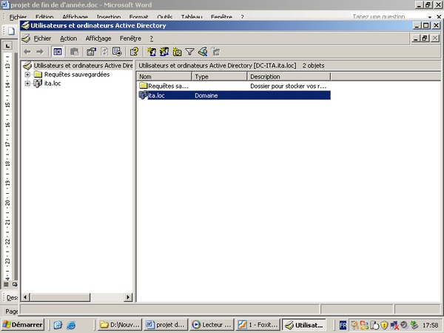
Task: Create a new user with toolbar icon
Action: pos(152,52)
